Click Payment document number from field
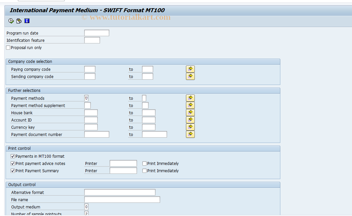This screenshot has width=352, height=216. point(97,134)
